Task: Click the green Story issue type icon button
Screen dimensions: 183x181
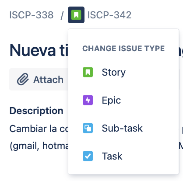Action: [76, 15]
